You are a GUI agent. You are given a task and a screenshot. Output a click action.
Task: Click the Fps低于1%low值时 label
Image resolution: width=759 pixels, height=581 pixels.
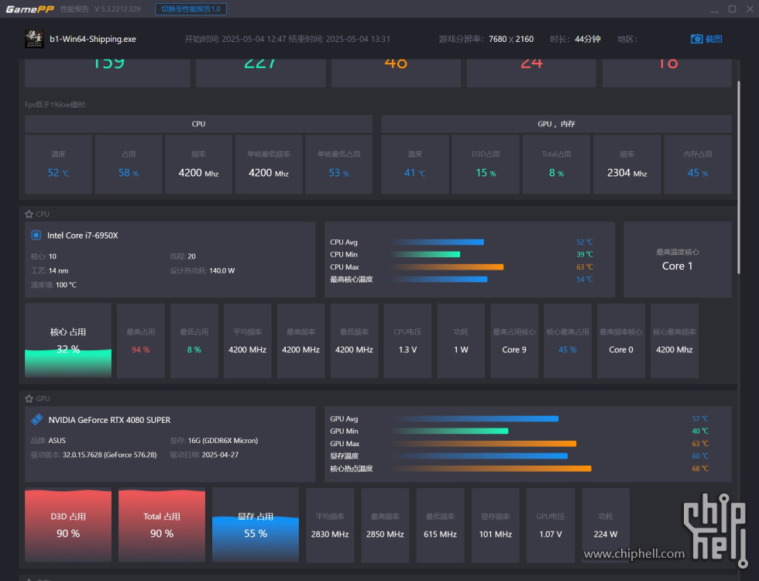56,105
